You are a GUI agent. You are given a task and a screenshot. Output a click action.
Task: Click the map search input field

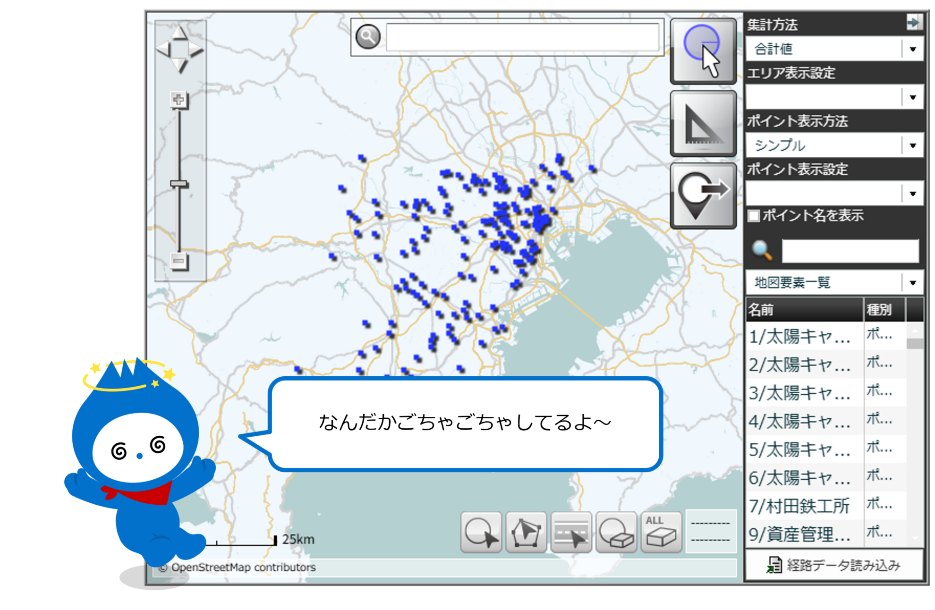[x=522, y=37]
